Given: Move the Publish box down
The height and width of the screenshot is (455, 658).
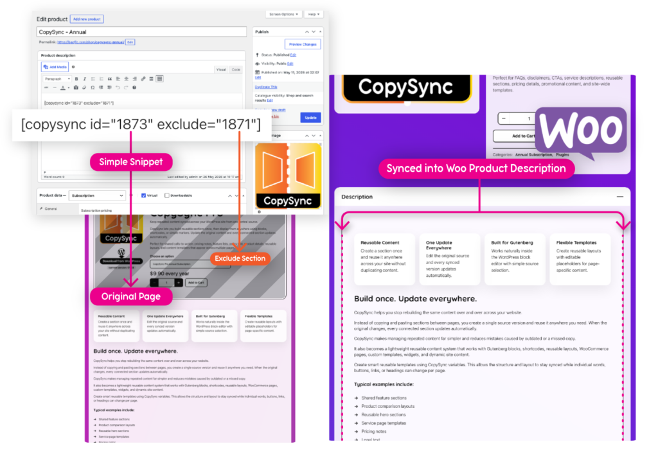Looking at the screenshot, I should pyautogui.click(x=314, y=32).
